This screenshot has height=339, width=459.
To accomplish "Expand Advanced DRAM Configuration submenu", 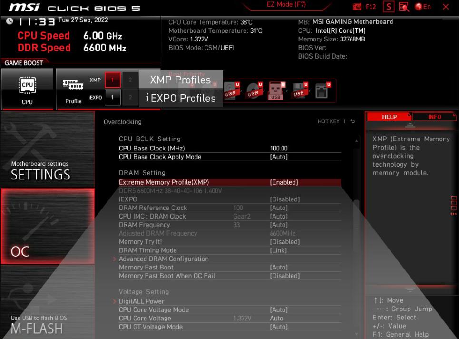I will coord(164,259).
